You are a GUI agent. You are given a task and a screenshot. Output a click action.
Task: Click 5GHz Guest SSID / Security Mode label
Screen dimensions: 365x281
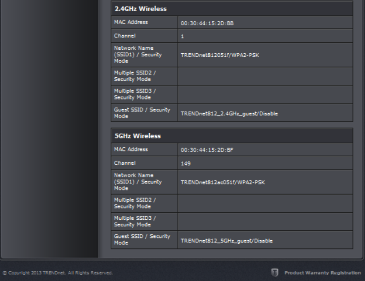142,239
